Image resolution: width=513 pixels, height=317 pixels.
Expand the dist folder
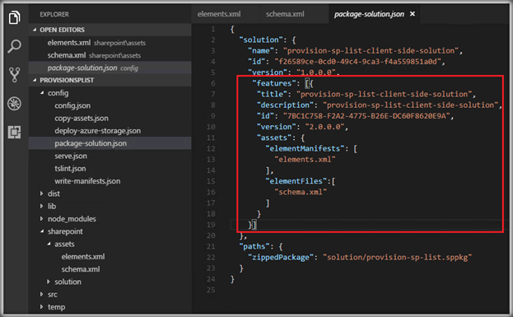pyautogui.click(x=42, y=193)
